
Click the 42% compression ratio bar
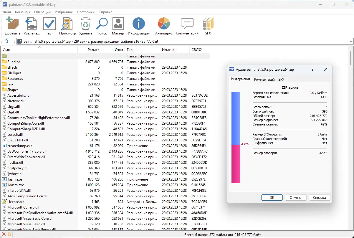coord(236,137)
